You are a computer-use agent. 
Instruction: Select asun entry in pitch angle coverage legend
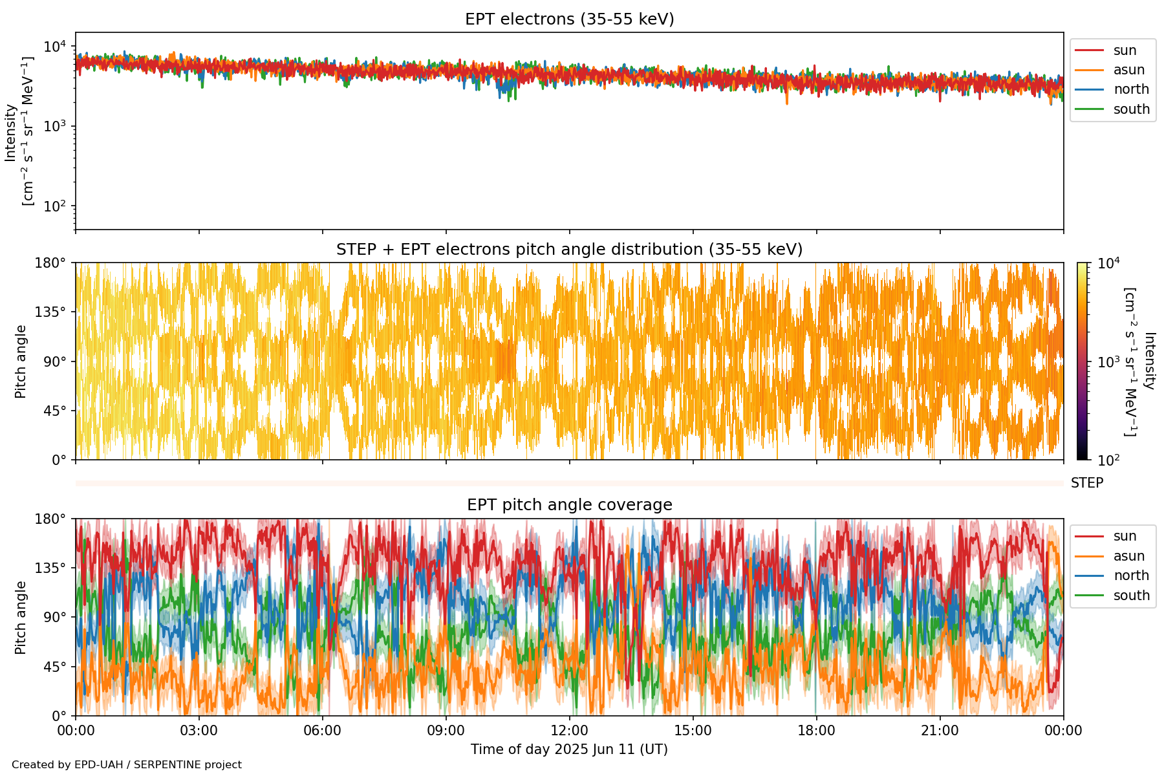click(1128, 556)
